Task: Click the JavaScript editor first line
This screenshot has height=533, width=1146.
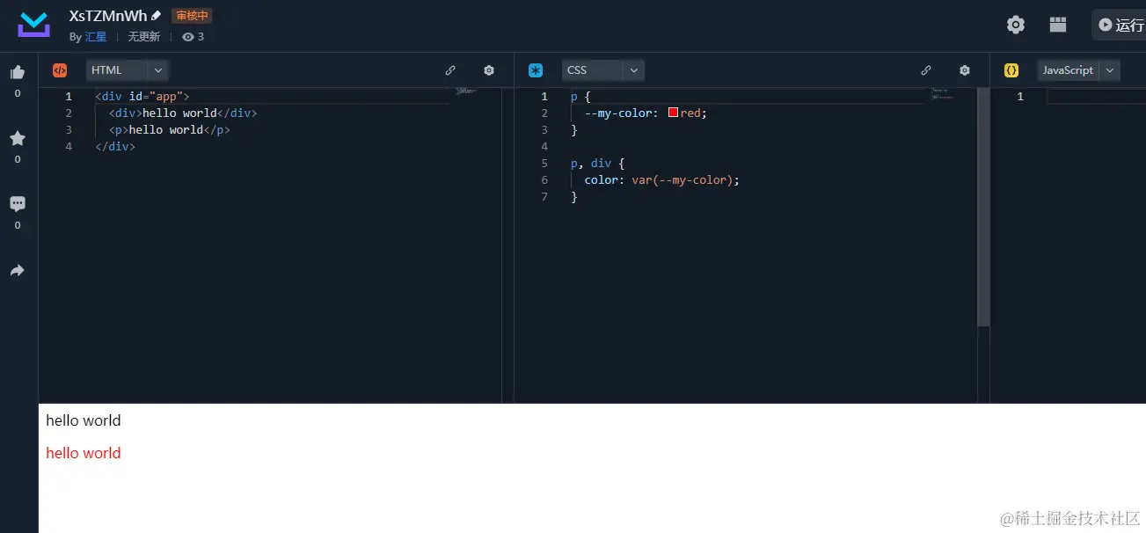Action: pyautogui.click(x=1096, y=96)
